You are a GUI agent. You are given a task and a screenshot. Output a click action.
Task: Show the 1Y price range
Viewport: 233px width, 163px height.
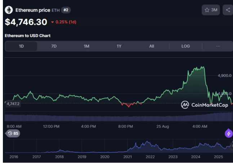coord(119,46)
